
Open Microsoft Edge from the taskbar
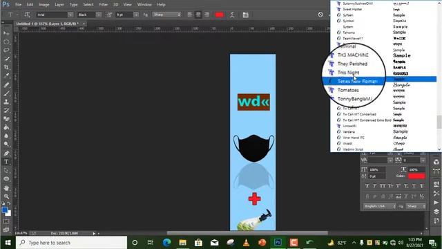[166, 243]
